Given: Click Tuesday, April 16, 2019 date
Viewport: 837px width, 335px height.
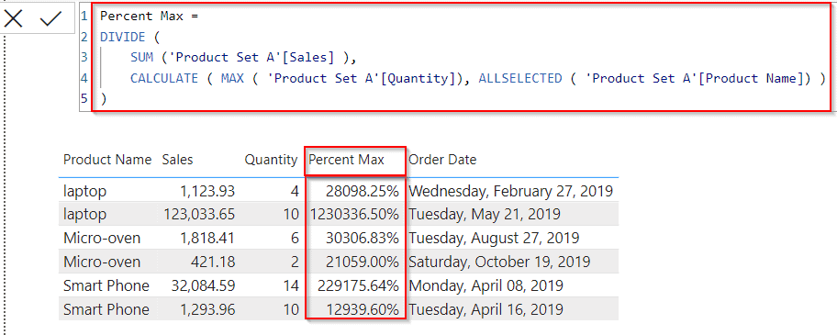Looking at the screenshot, I should click(x=485, y=309).
